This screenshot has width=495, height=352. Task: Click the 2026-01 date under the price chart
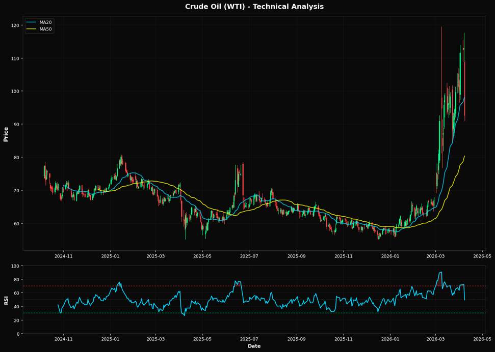[x=390, y=256]
